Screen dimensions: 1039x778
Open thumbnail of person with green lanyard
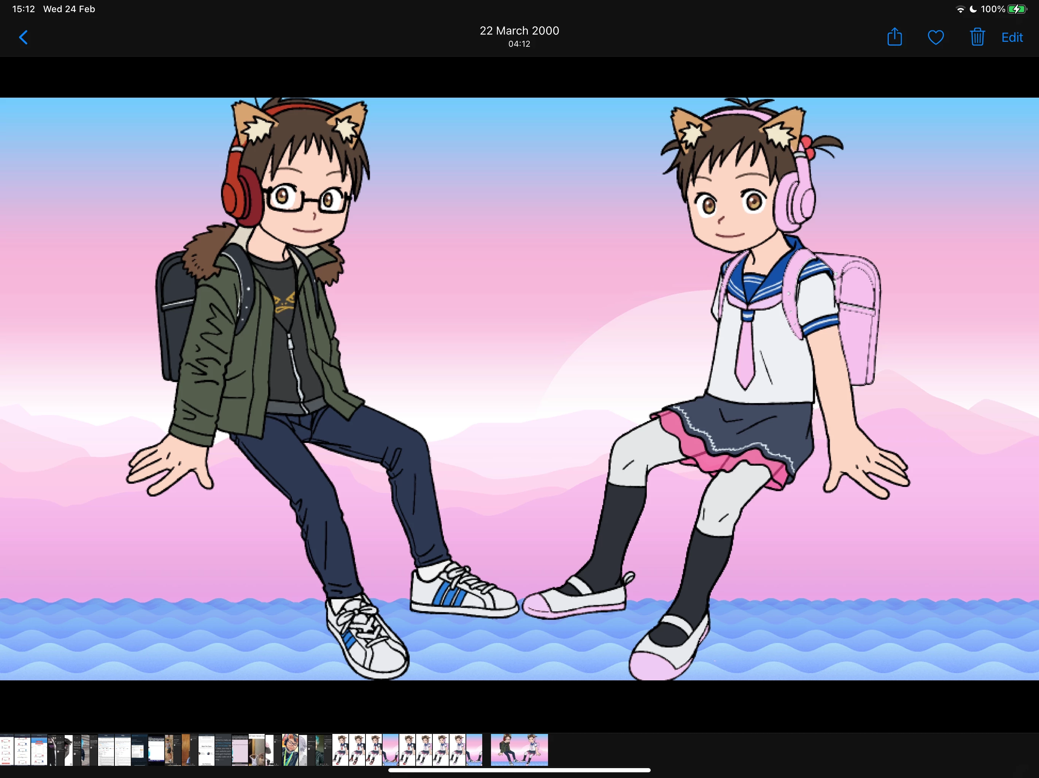coord(290,750)
